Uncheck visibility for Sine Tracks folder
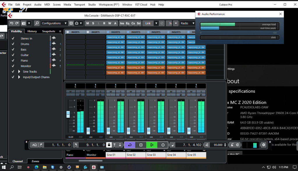This screenshot has width=298, height=171. 13,71
